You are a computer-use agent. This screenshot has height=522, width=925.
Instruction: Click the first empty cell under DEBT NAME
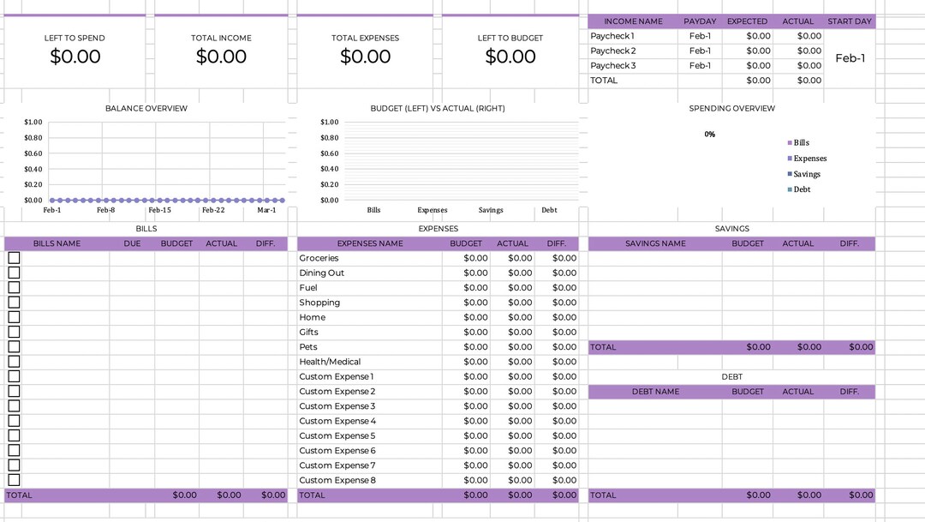tap(655, 406)
